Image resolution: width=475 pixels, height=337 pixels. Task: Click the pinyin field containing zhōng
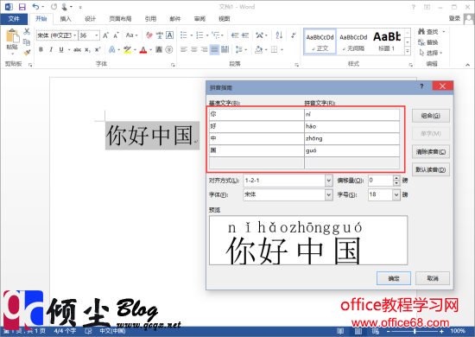point(351,138)
